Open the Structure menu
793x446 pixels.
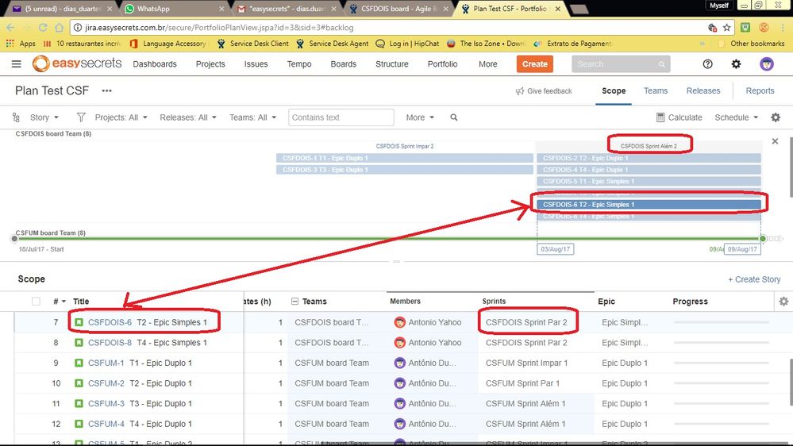point(392,64)
